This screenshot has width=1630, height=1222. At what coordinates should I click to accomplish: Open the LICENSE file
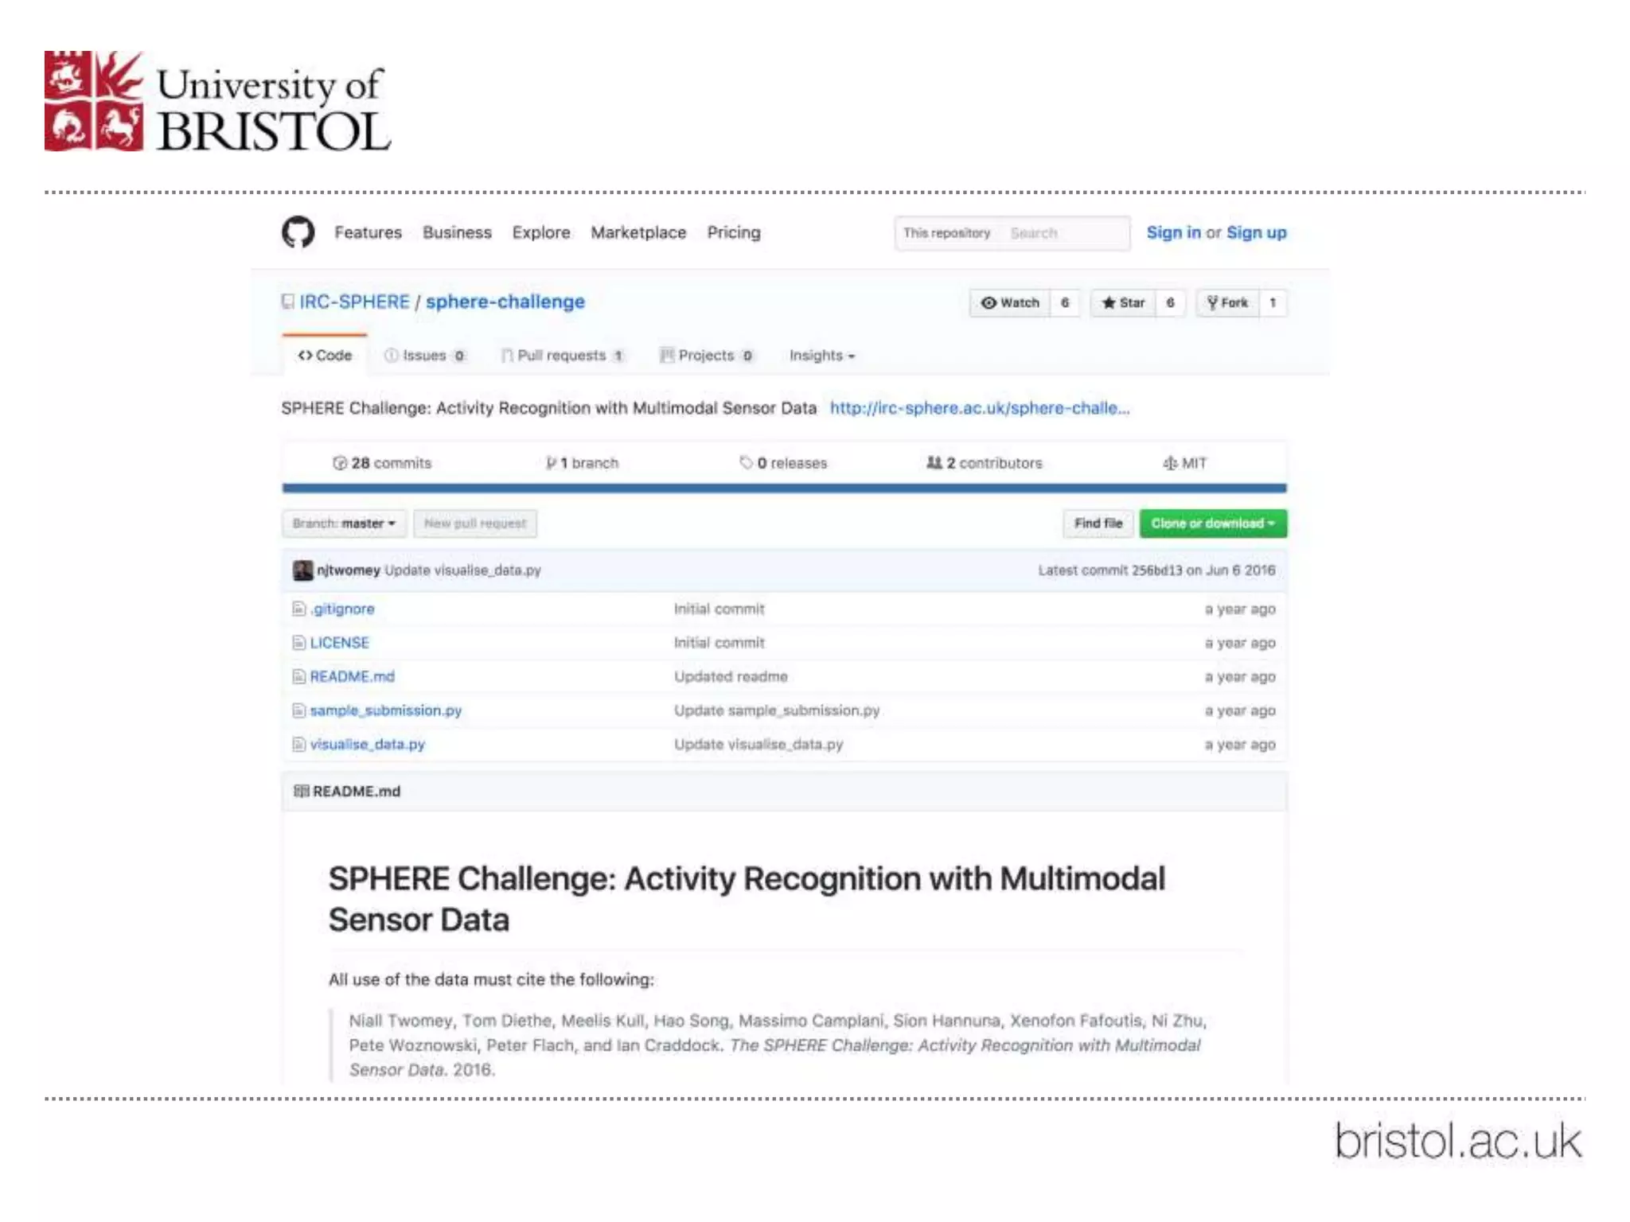[340, 643]
